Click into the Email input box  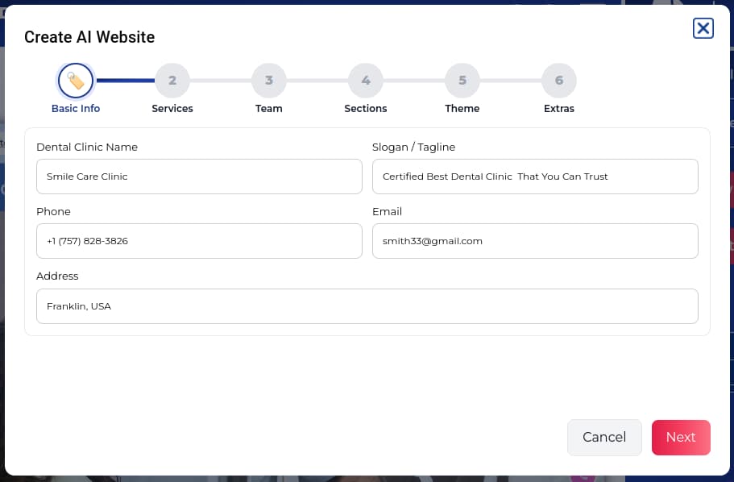(x=535, y=241)
